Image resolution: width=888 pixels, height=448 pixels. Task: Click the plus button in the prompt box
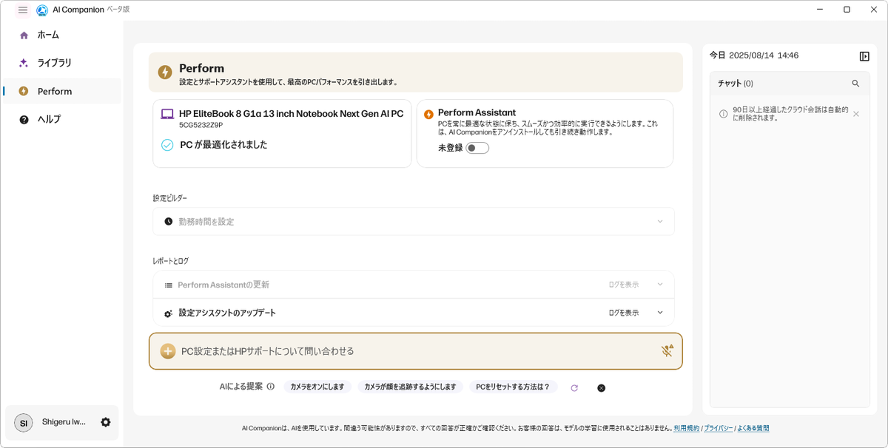pos(168,351)
